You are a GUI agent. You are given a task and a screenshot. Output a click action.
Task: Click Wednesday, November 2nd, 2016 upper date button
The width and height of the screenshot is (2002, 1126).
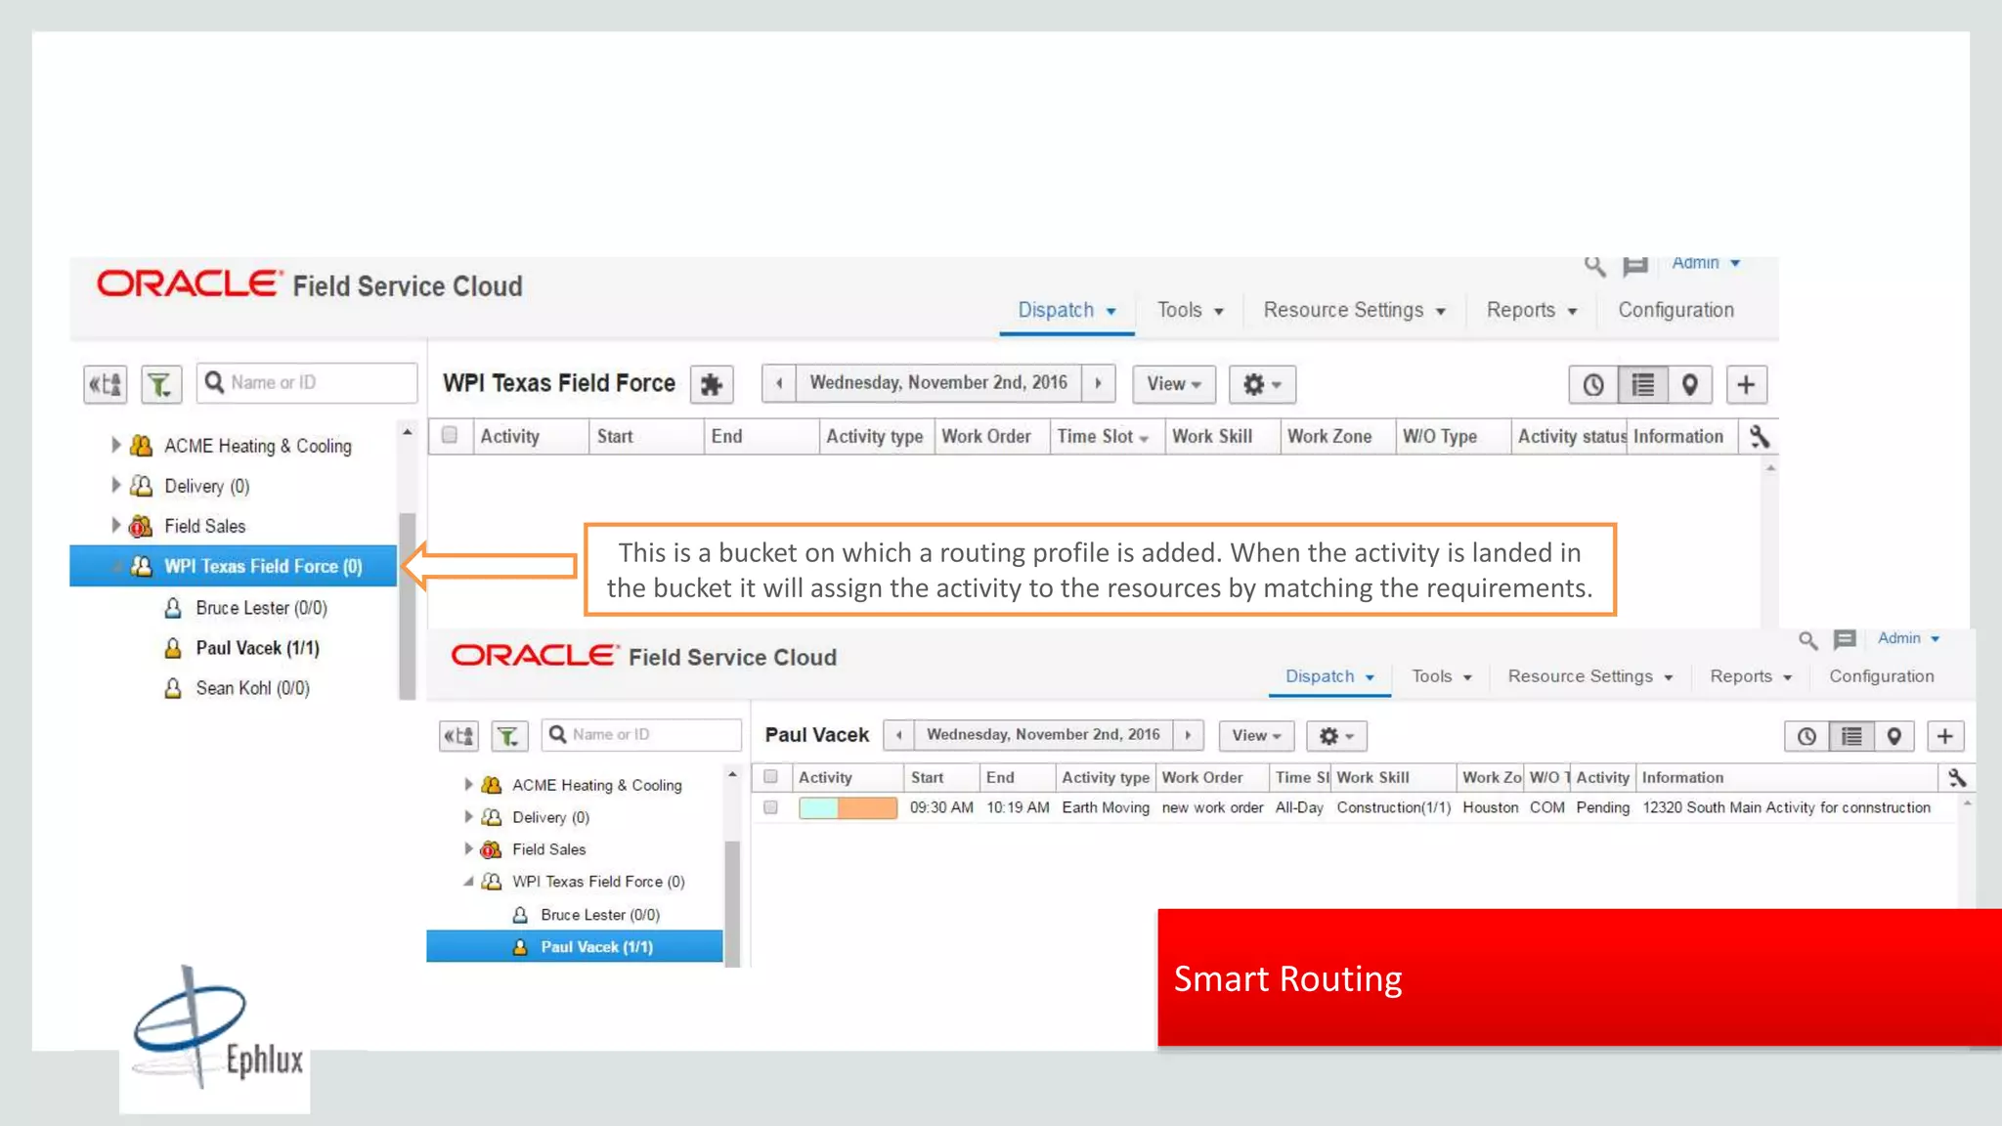[x=938, y=383]
